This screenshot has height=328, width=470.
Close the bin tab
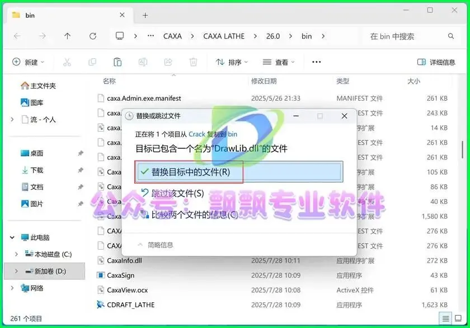coord(122,15)
